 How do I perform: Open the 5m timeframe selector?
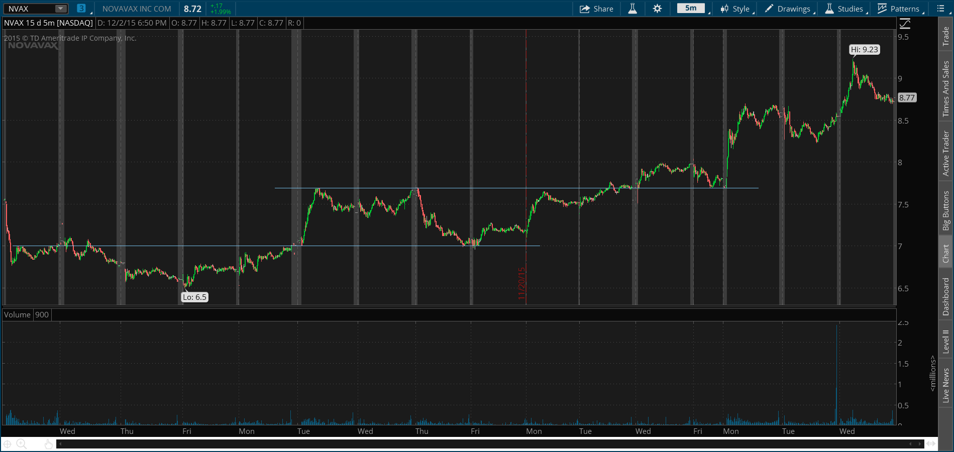[x=691, y=9]
